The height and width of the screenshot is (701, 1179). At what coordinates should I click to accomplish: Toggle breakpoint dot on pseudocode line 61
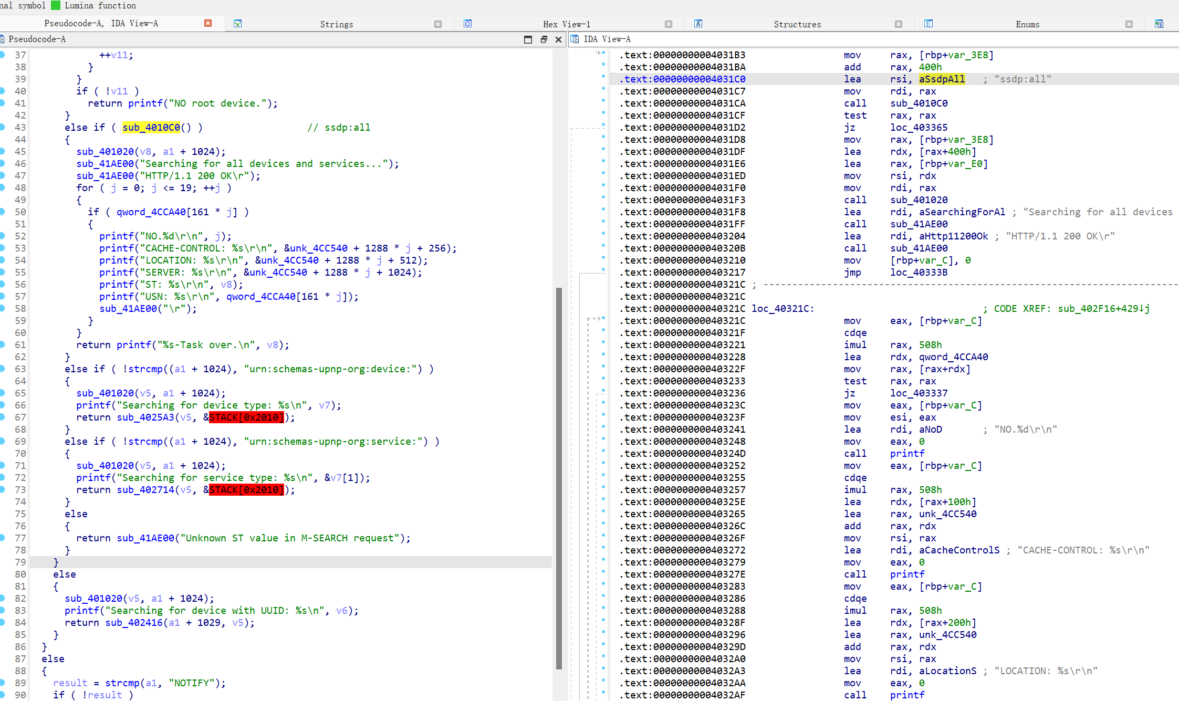pyautogui.click(x=3, y=344)
